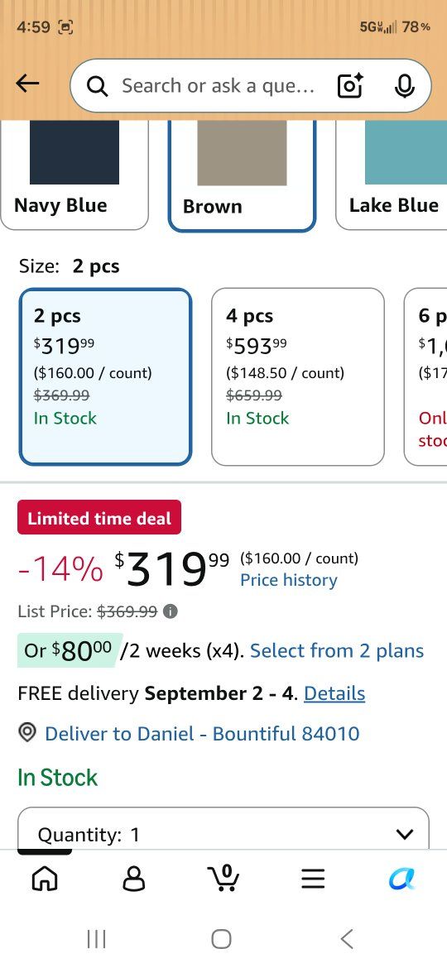Tap the info icon beside List Price

[171, 611]
